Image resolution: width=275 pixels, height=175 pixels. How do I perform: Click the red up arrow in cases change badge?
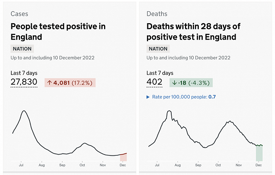tap(49, 83)
